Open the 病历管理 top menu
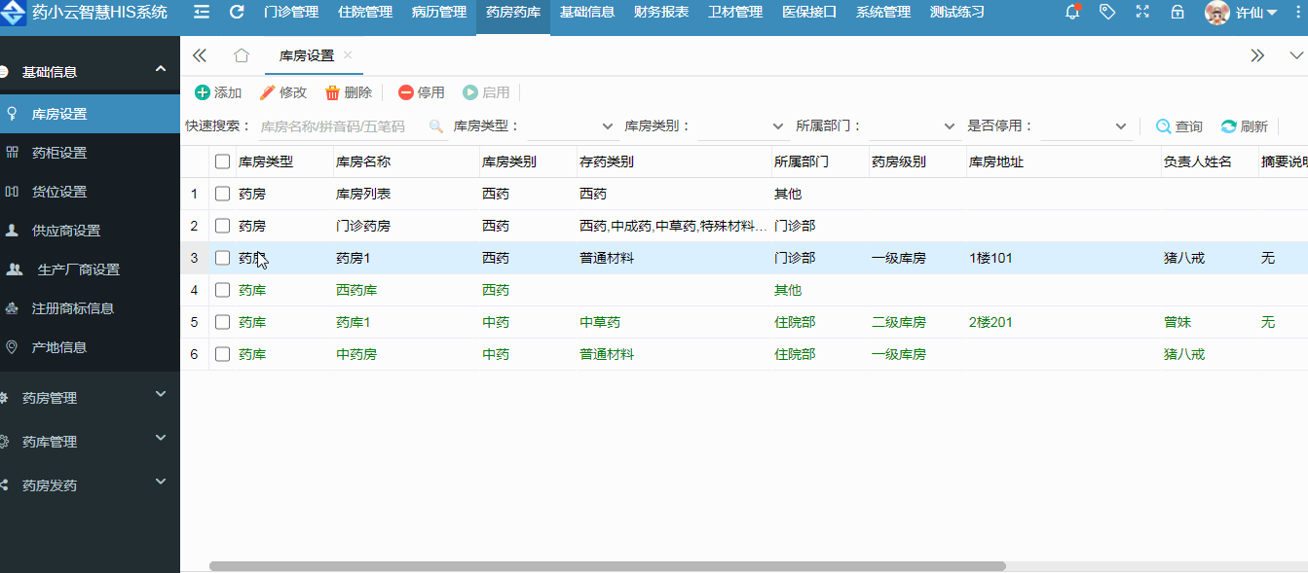This screenshot has height=573, width=1308. click(x=439, y=12)
